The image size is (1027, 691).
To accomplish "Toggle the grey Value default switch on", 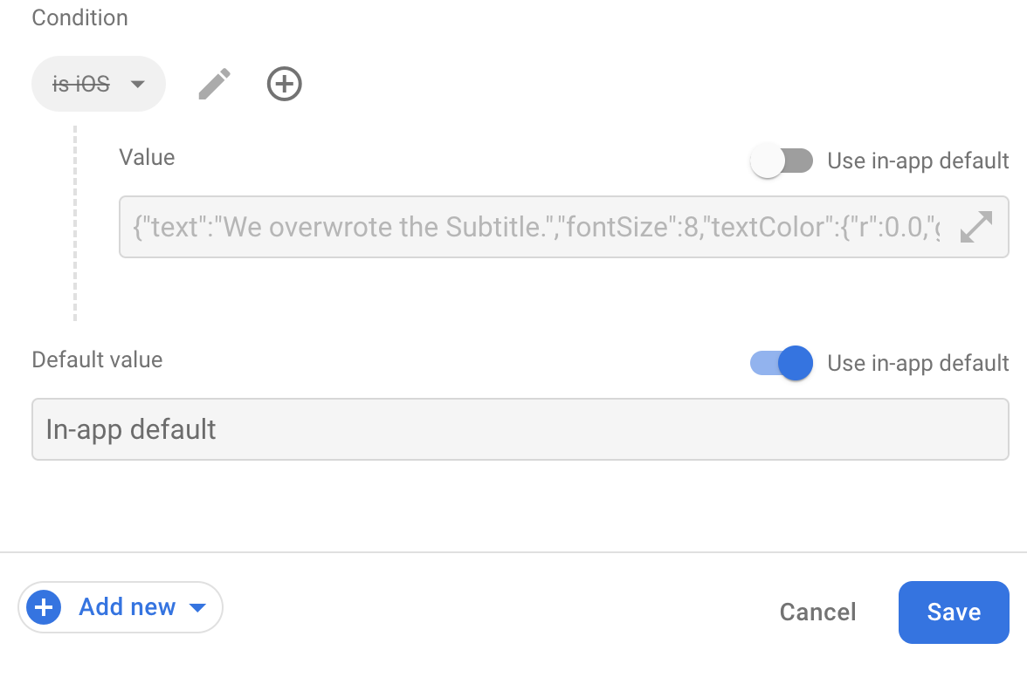I will pos(781,161).
